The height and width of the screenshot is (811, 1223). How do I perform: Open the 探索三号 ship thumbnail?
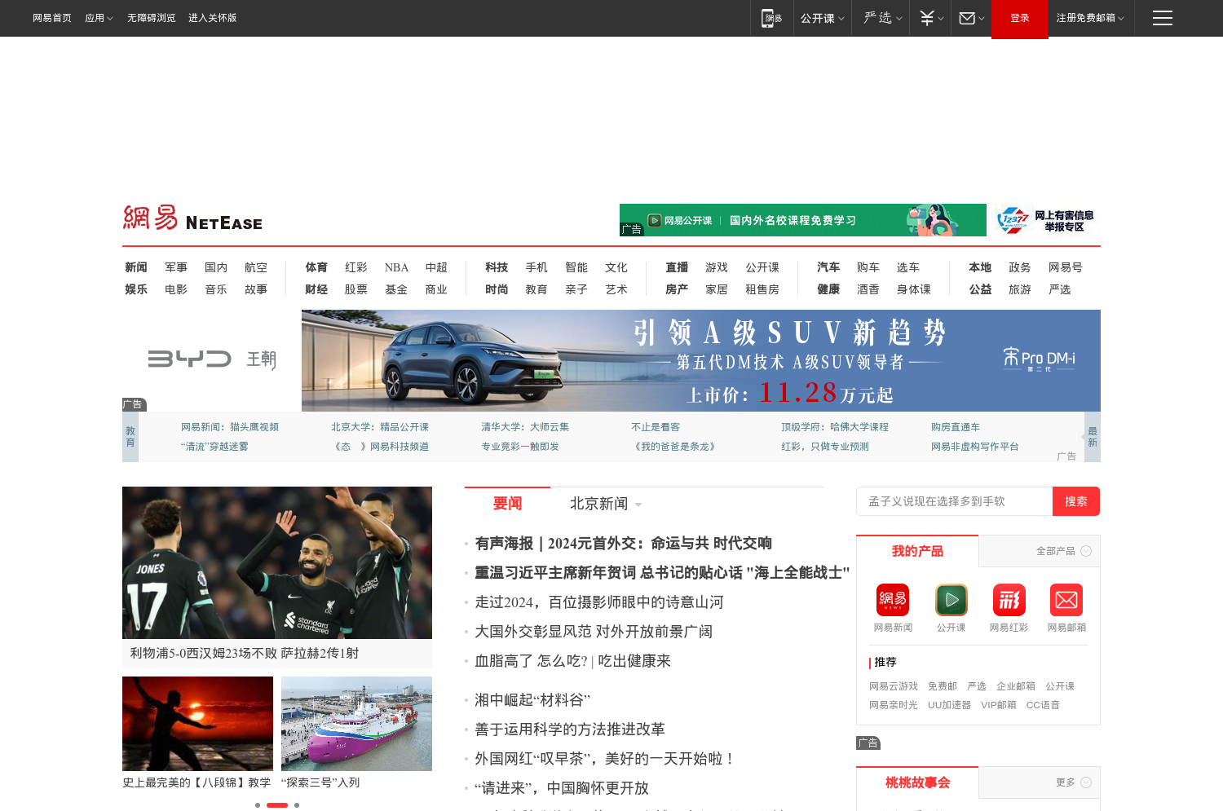[356, 724]
